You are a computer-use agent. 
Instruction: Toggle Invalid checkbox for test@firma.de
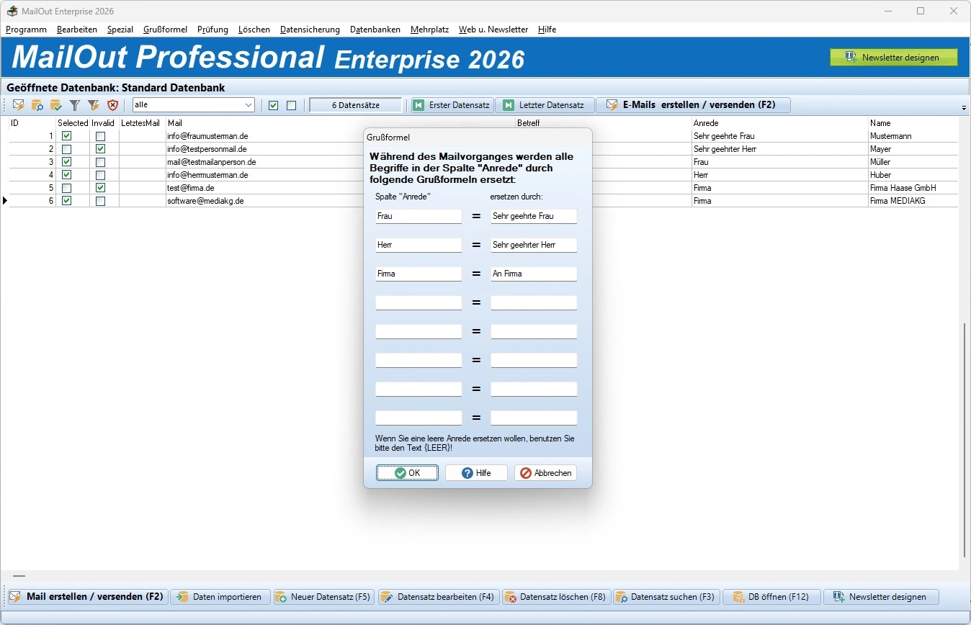click(101, 188)
